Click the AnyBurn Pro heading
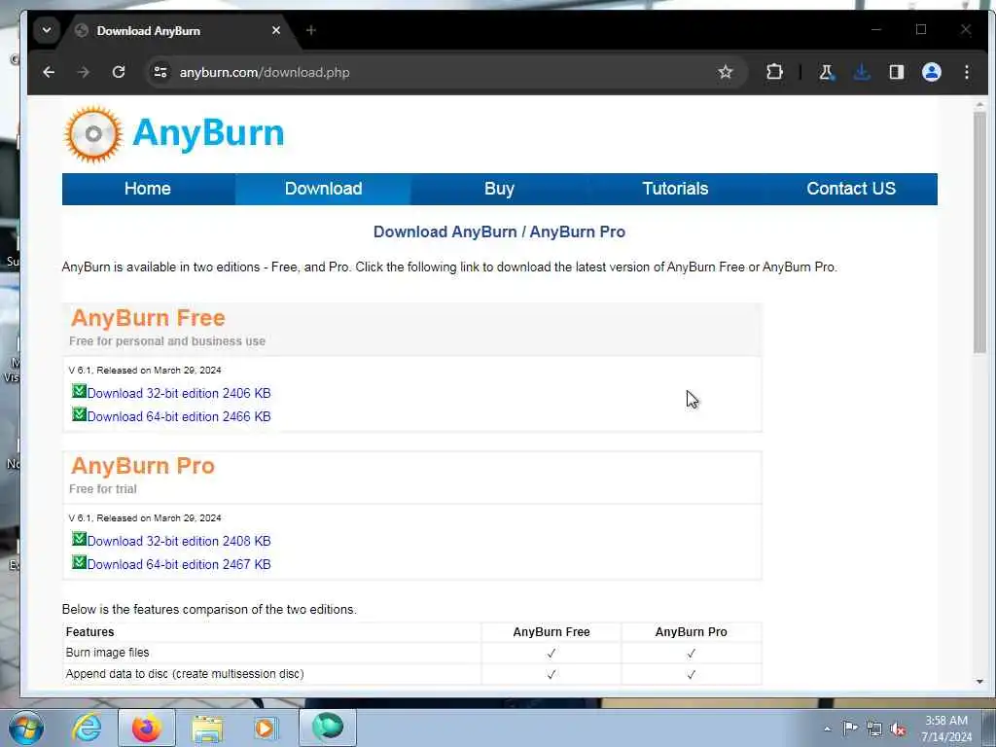Screen dimensions: 996x747 coord(143,466)
